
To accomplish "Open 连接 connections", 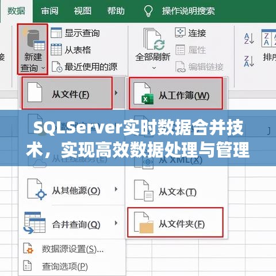I will pyautogui.click(x=197, y=33).
